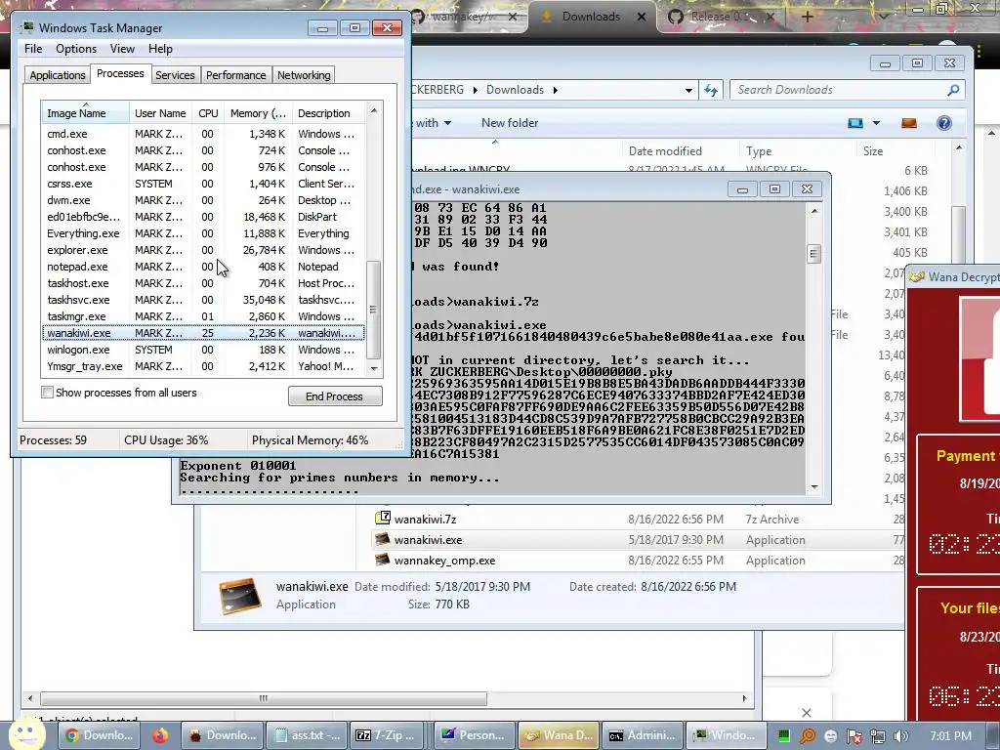Switch to the Downloads browser tab
This screenshot has height=750, width=1000.
[591, 18]
